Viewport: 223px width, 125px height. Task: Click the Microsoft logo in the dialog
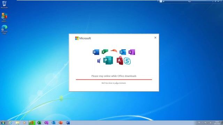(83, 38)
